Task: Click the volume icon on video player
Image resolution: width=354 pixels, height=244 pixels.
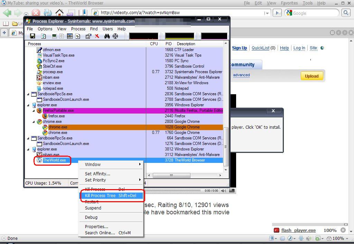Action: click(224, 191)
